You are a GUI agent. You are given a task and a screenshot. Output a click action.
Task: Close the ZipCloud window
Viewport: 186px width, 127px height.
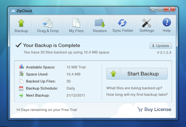[x=169, y=9]
